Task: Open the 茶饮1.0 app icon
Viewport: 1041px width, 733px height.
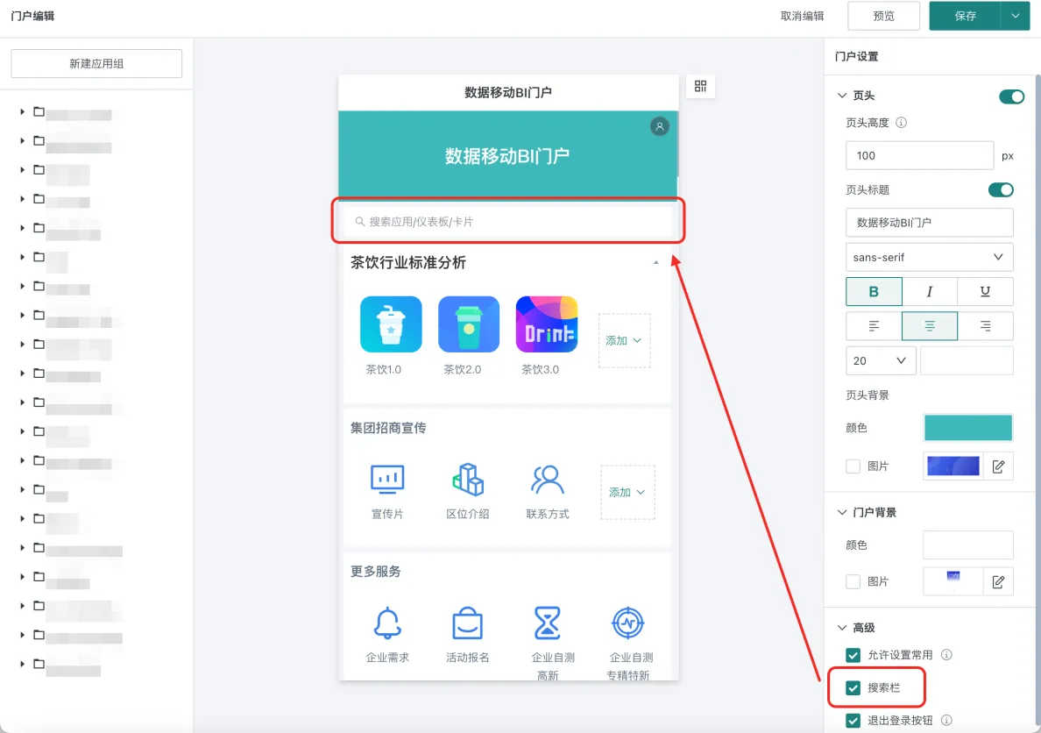Action: click(x=391, y=324)
